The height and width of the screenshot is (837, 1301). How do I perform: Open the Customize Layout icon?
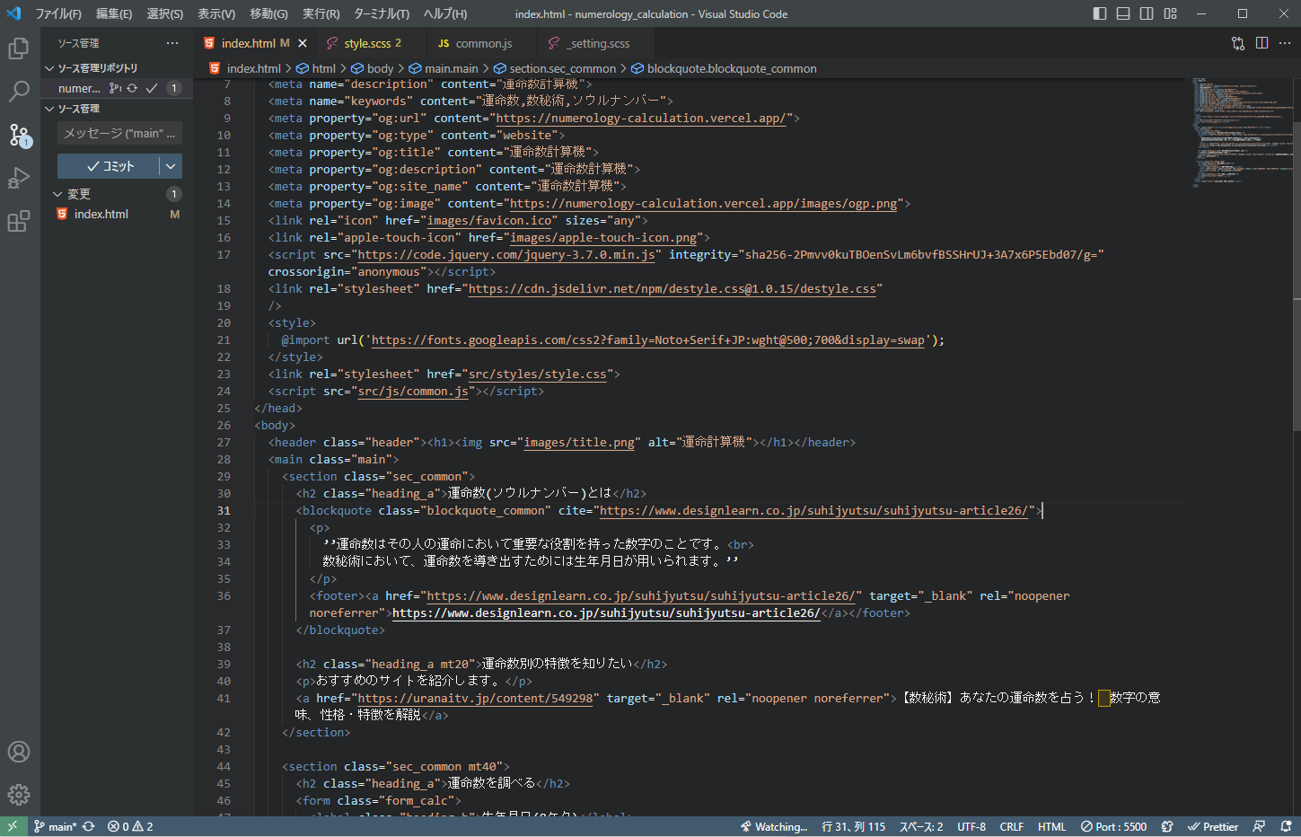coord(1170,13)
